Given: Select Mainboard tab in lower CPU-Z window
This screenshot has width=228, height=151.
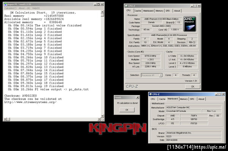Looking at the screenshot, I should pyautogui.click(x=173, y=99).
